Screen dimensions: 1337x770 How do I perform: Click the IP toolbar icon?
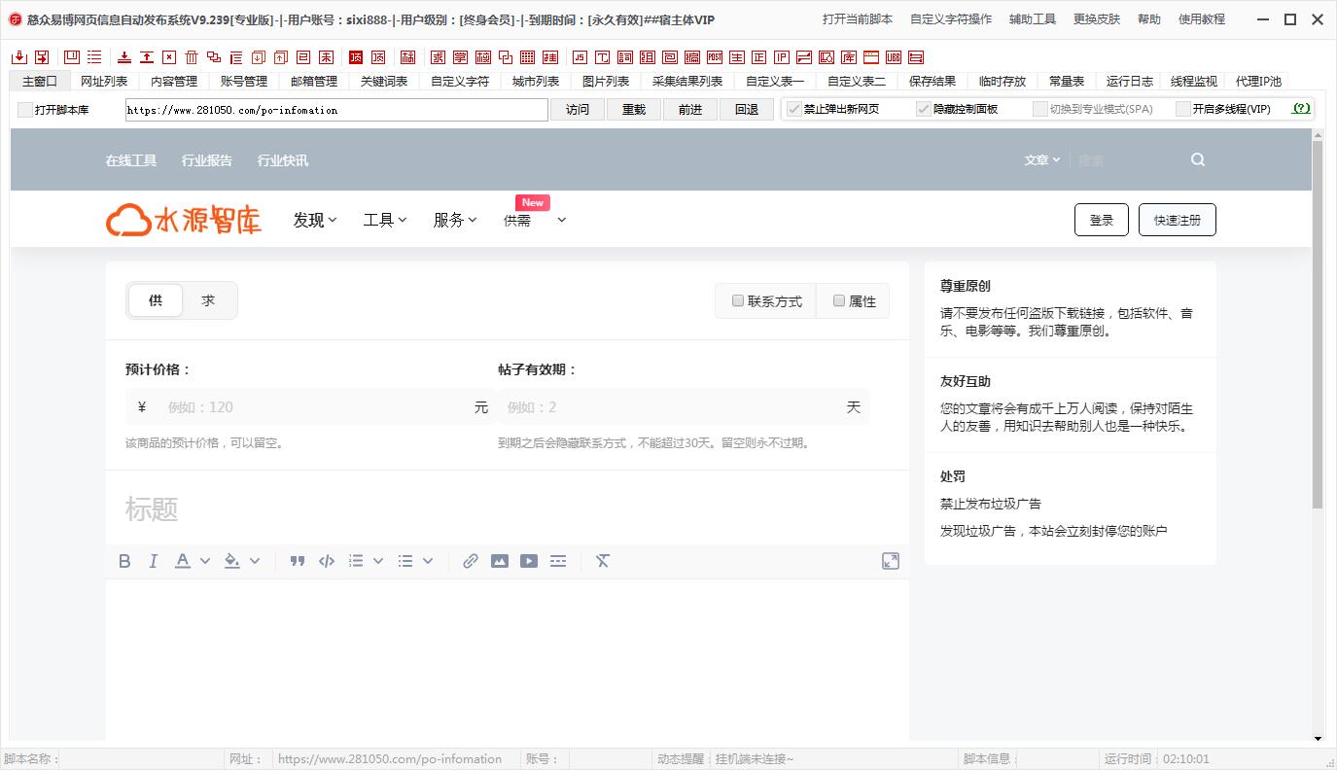(782, 57)
